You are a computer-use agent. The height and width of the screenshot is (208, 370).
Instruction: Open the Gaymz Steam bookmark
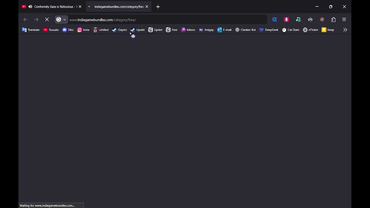(120, 30)
